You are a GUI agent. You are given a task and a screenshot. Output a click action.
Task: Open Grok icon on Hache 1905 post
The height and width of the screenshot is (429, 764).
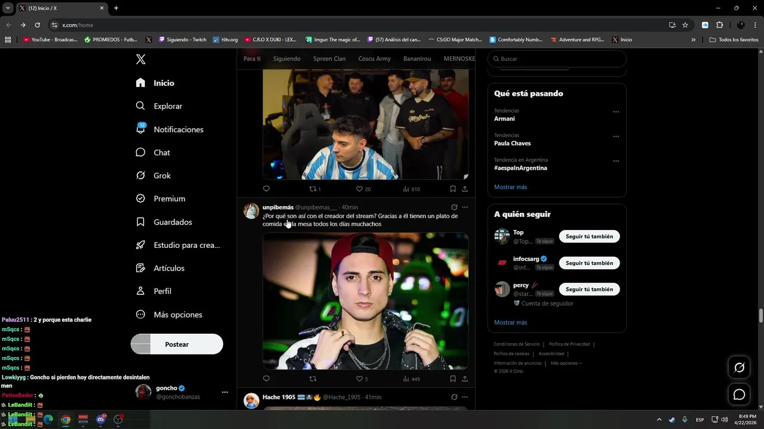coord(454,397)
